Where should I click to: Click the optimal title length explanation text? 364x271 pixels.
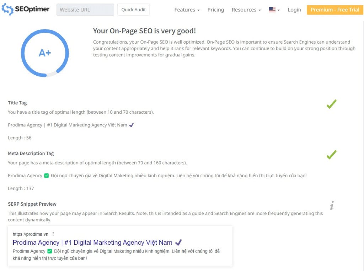point(81,112)
